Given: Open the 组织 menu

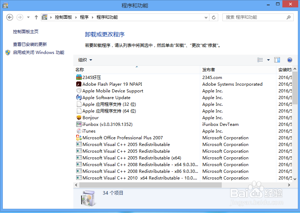Looking at the screenshot, I should click(x=85, y=60).
